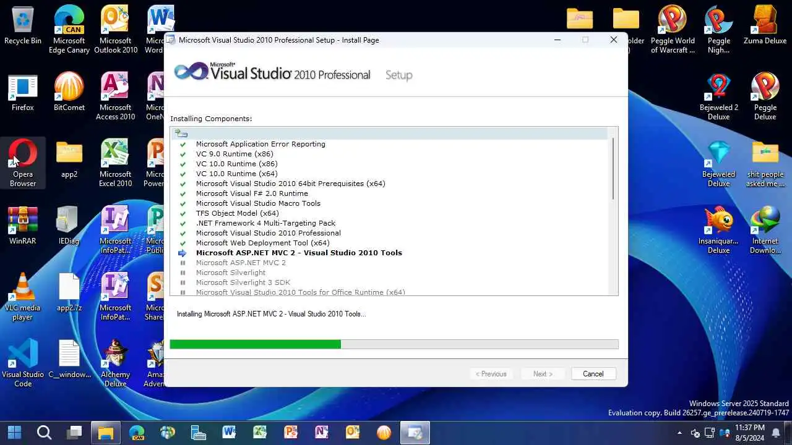Open Peggle World of Warcraft desktop icon

pos(673,30)
